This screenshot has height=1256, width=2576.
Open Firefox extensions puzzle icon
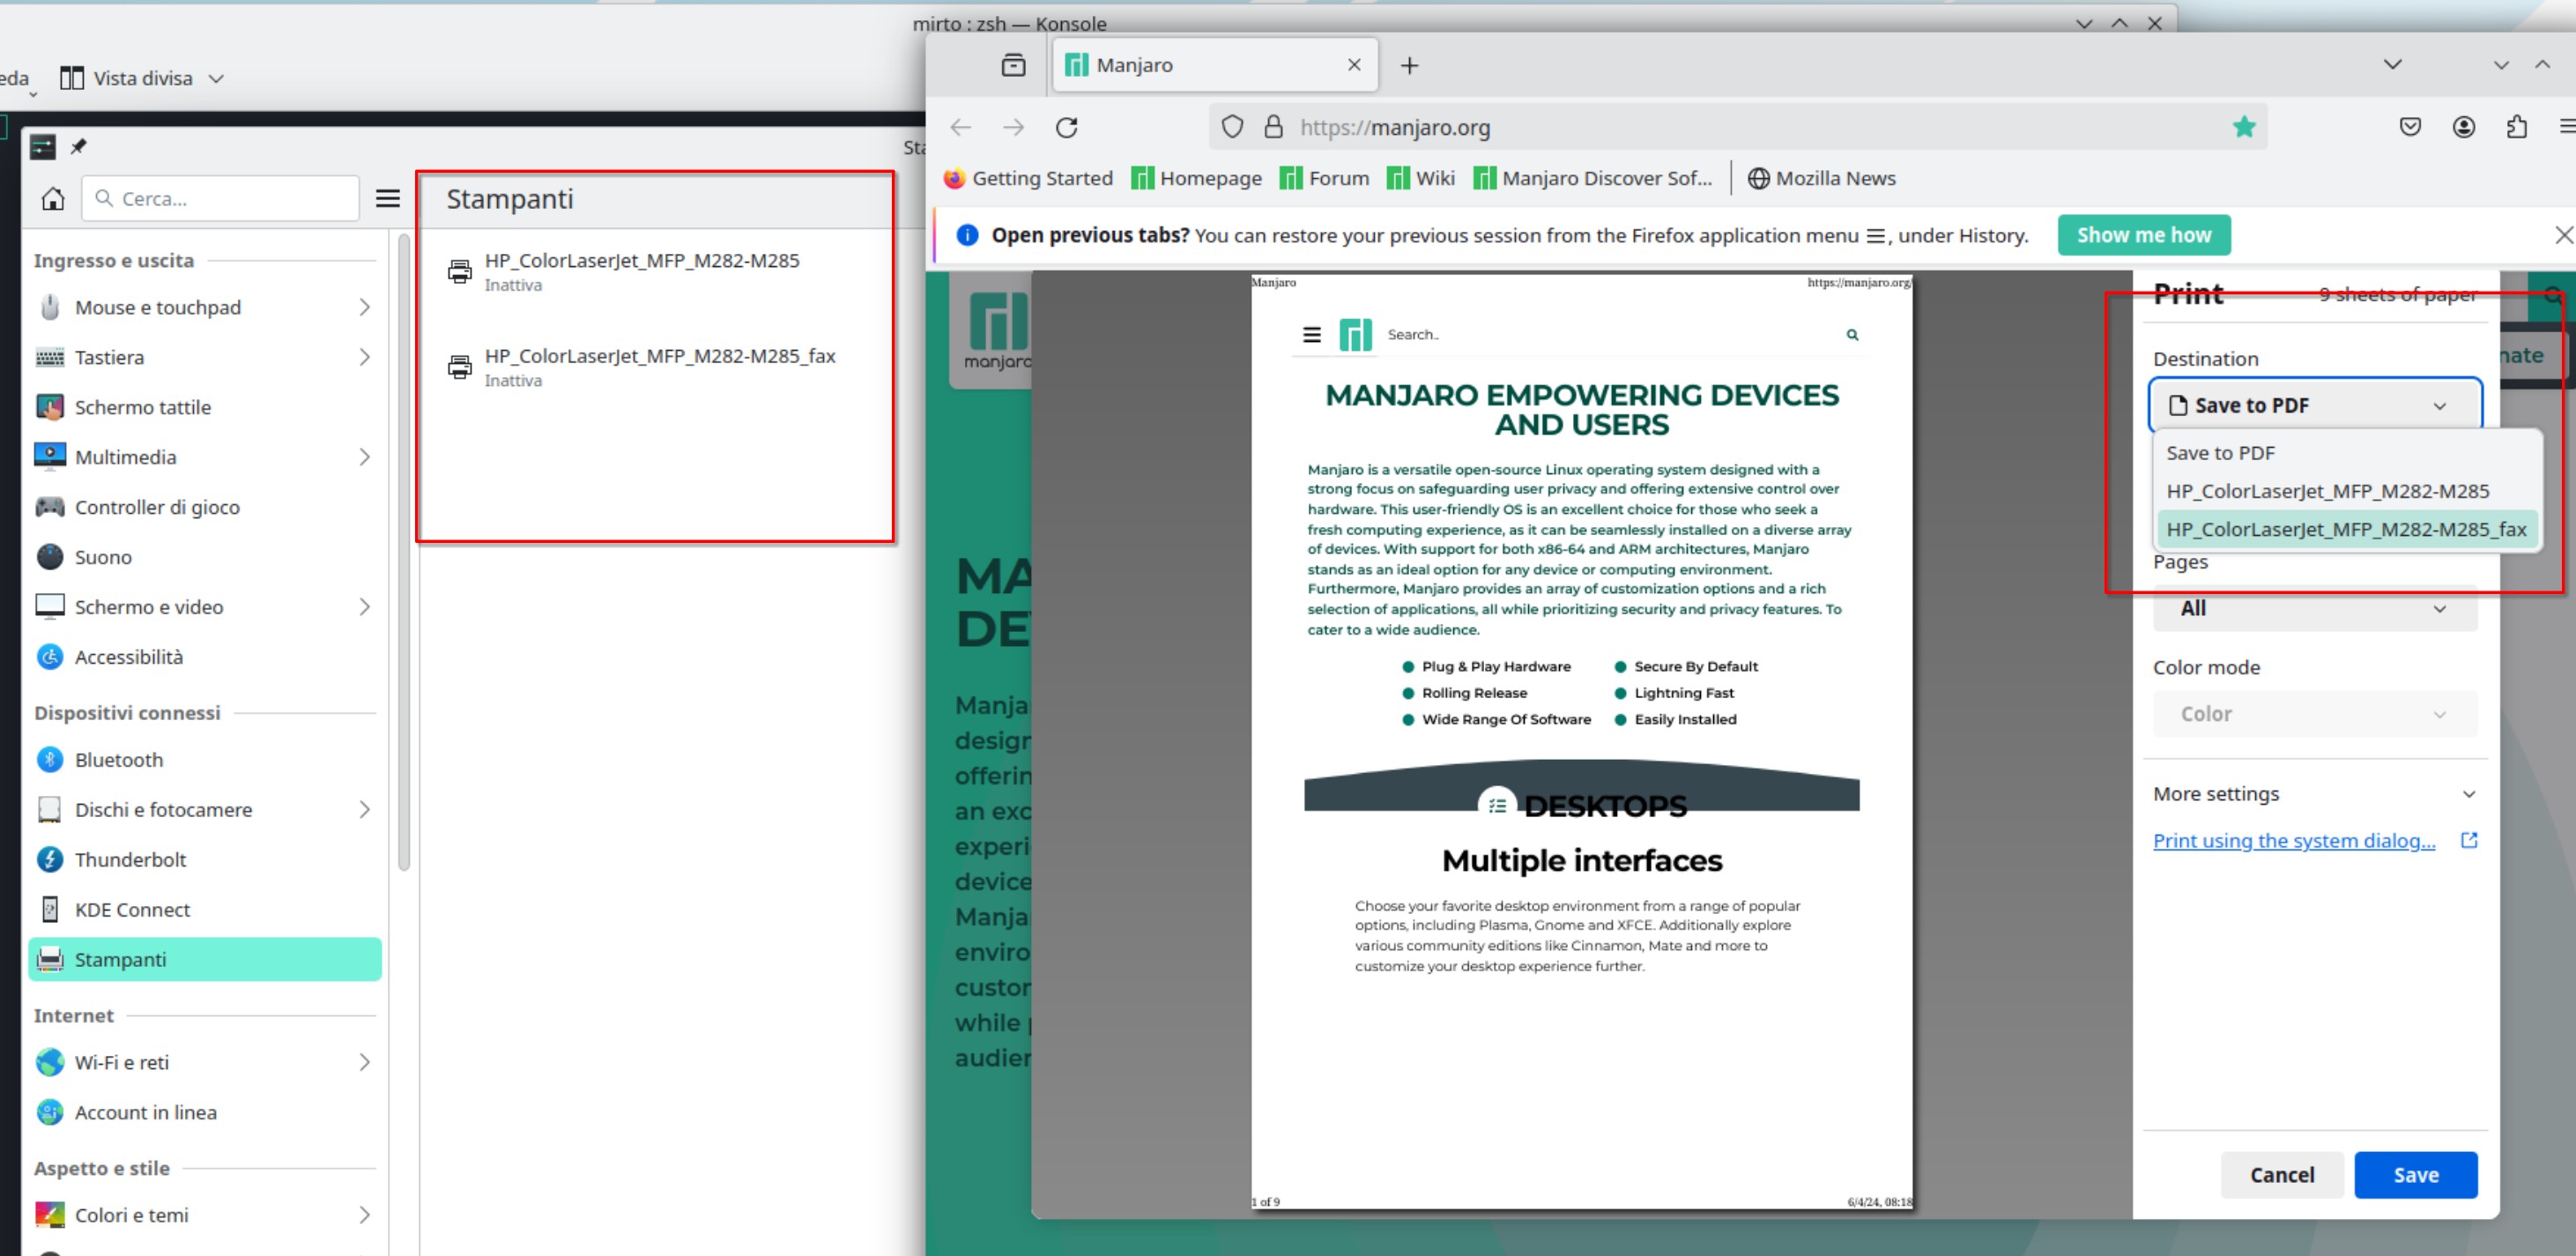point(2517,127)
